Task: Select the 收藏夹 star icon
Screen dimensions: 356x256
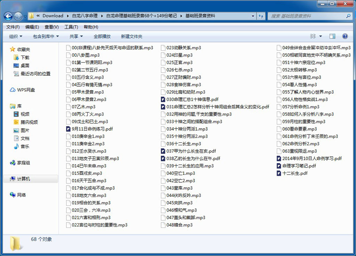Action: tap(13, 49)
